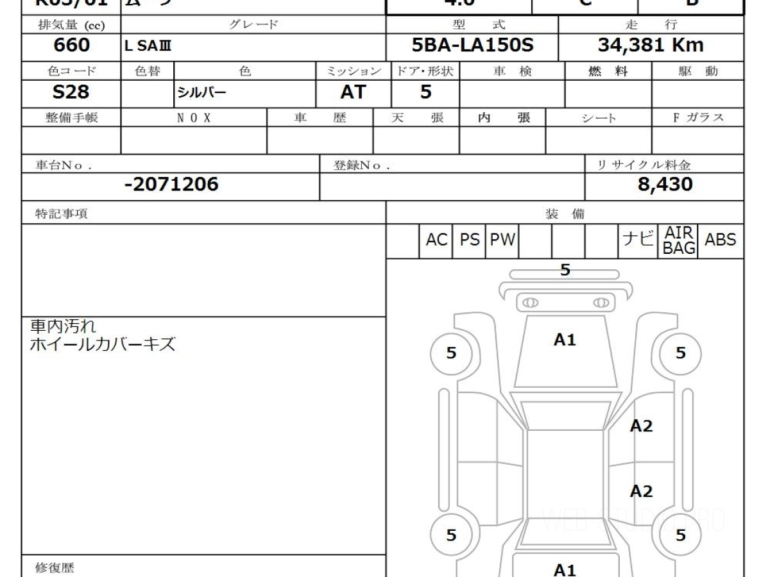
Task: Select the A1 mark at the car's rear
Action: [565, 569]
